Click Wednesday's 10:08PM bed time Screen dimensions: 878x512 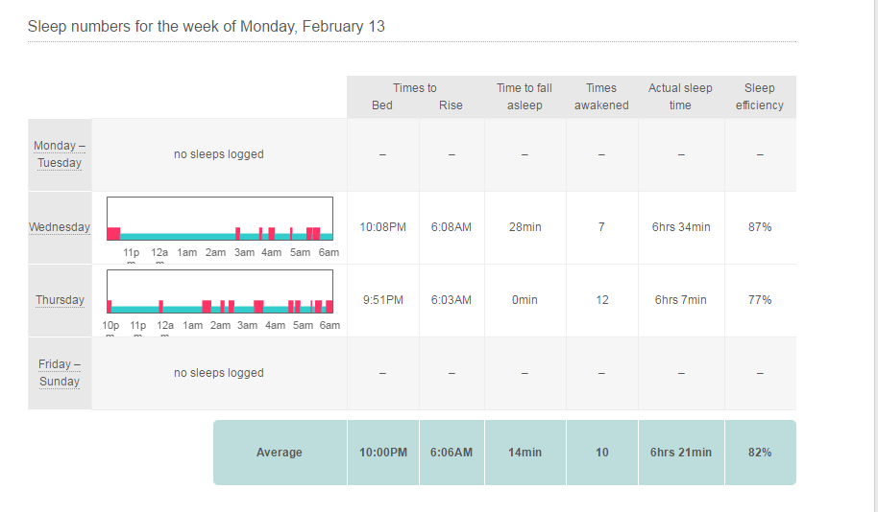pos(383,227)
